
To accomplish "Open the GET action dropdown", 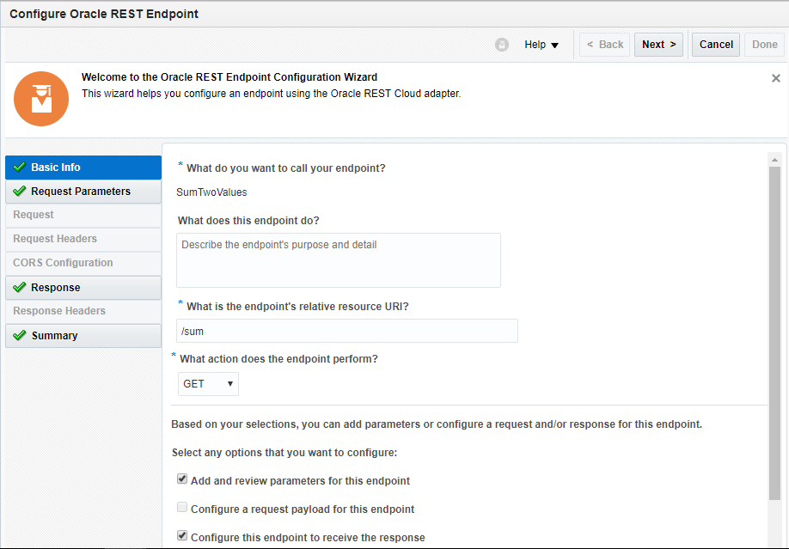I will click(x=208, y=384).
